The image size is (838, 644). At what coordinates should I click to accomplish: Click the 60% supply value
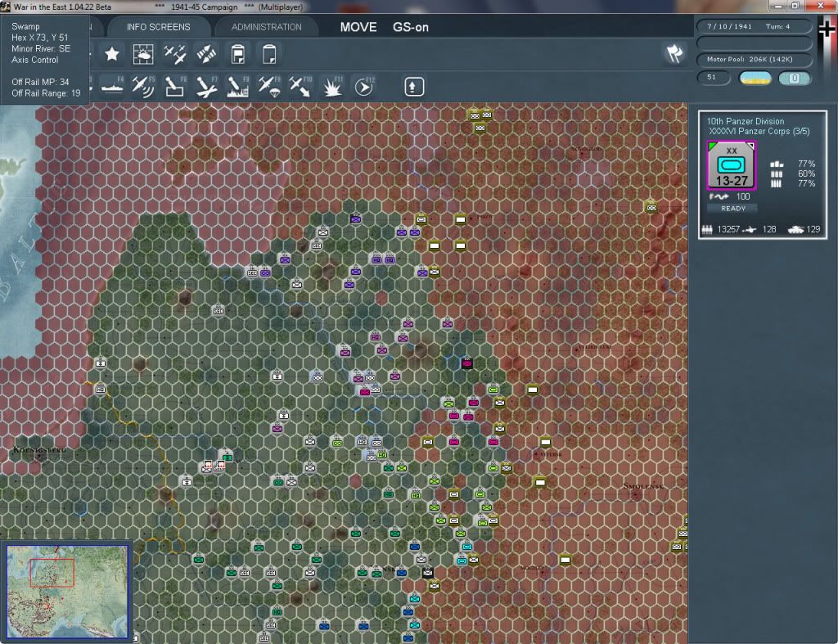tap(806, 173)
